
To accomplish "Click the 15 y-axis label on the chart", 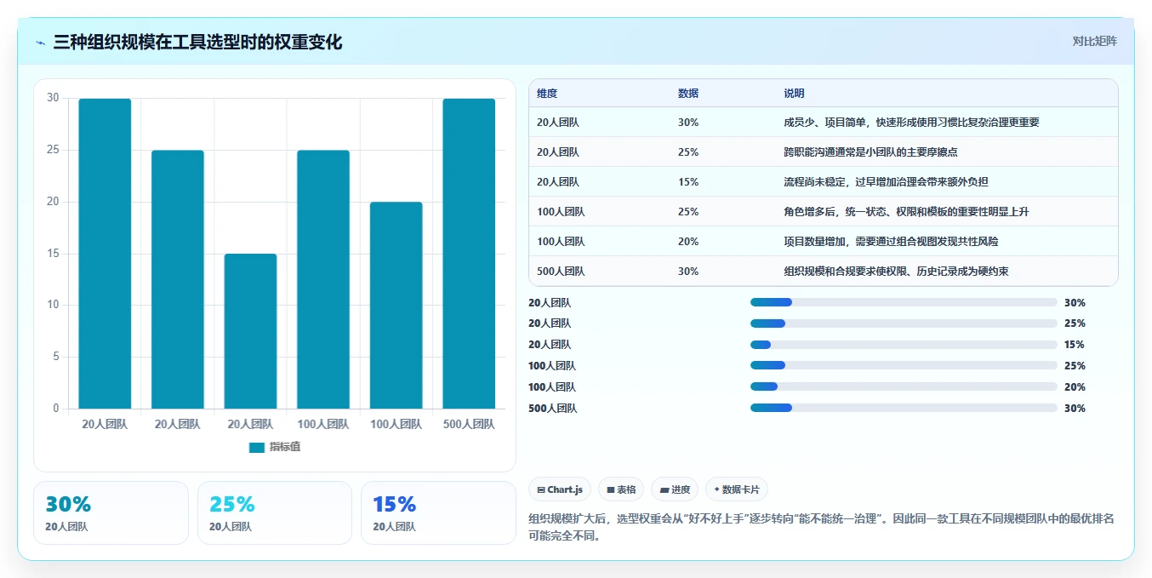I will [53, 254].
